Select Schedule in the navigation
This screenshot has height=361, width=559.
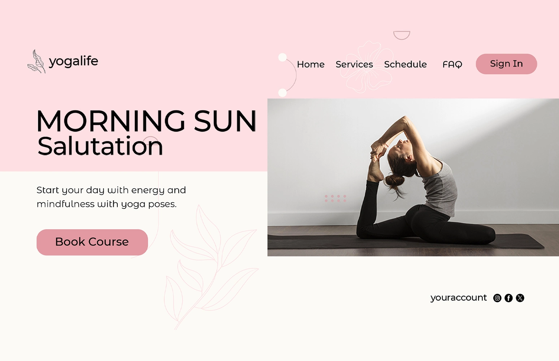pyautogui.click(x=405, y=64)
